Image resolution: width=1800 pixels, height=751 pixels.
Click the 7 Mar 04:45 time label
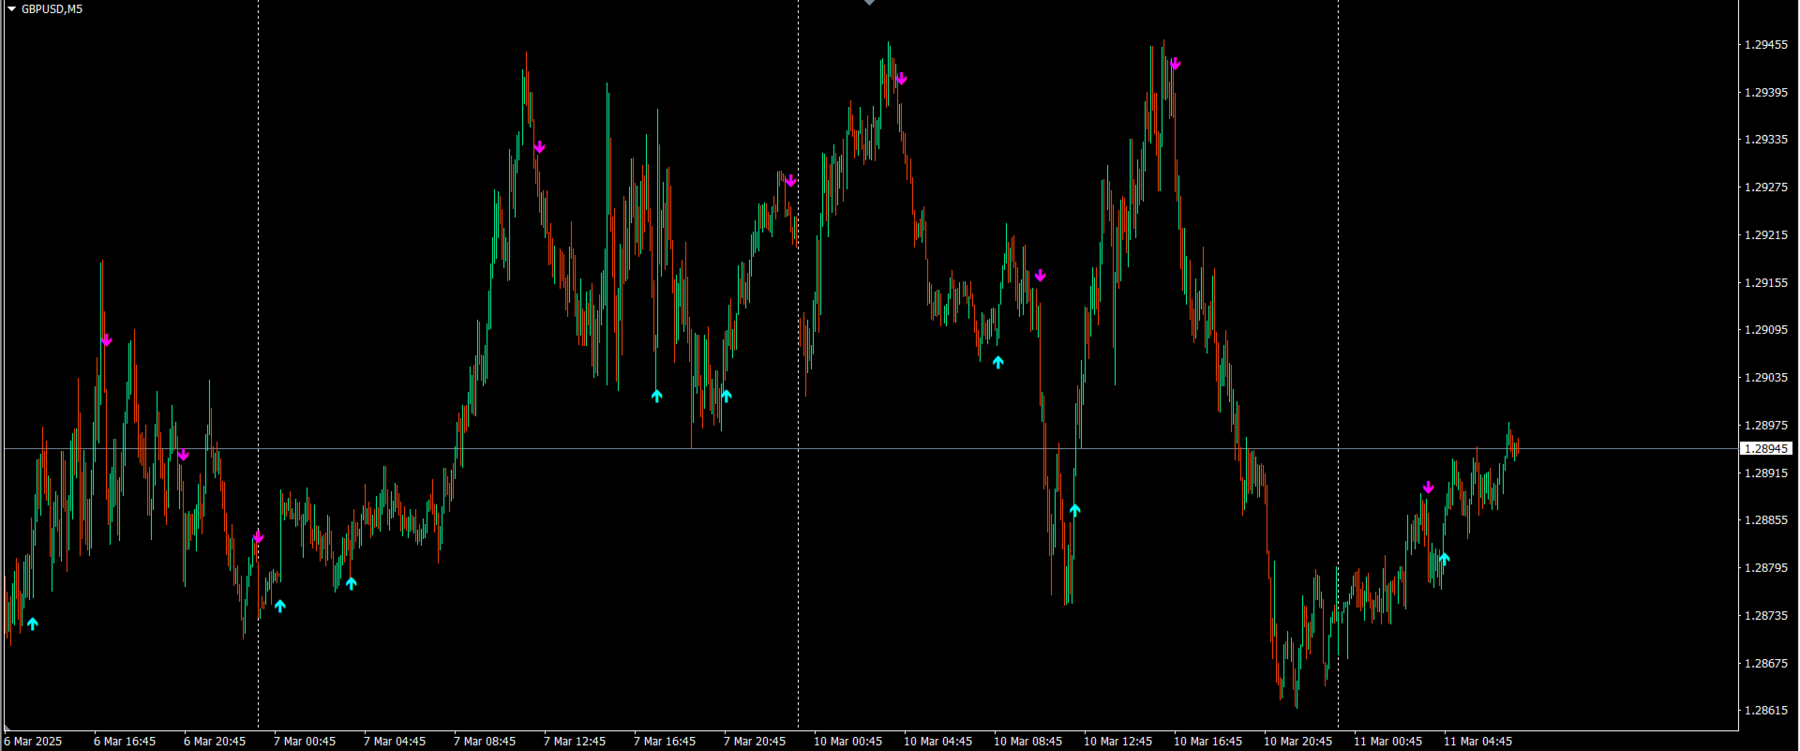(x=395, y=742)
